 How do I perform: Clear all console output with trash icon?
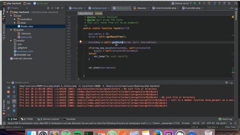(14, 111)
